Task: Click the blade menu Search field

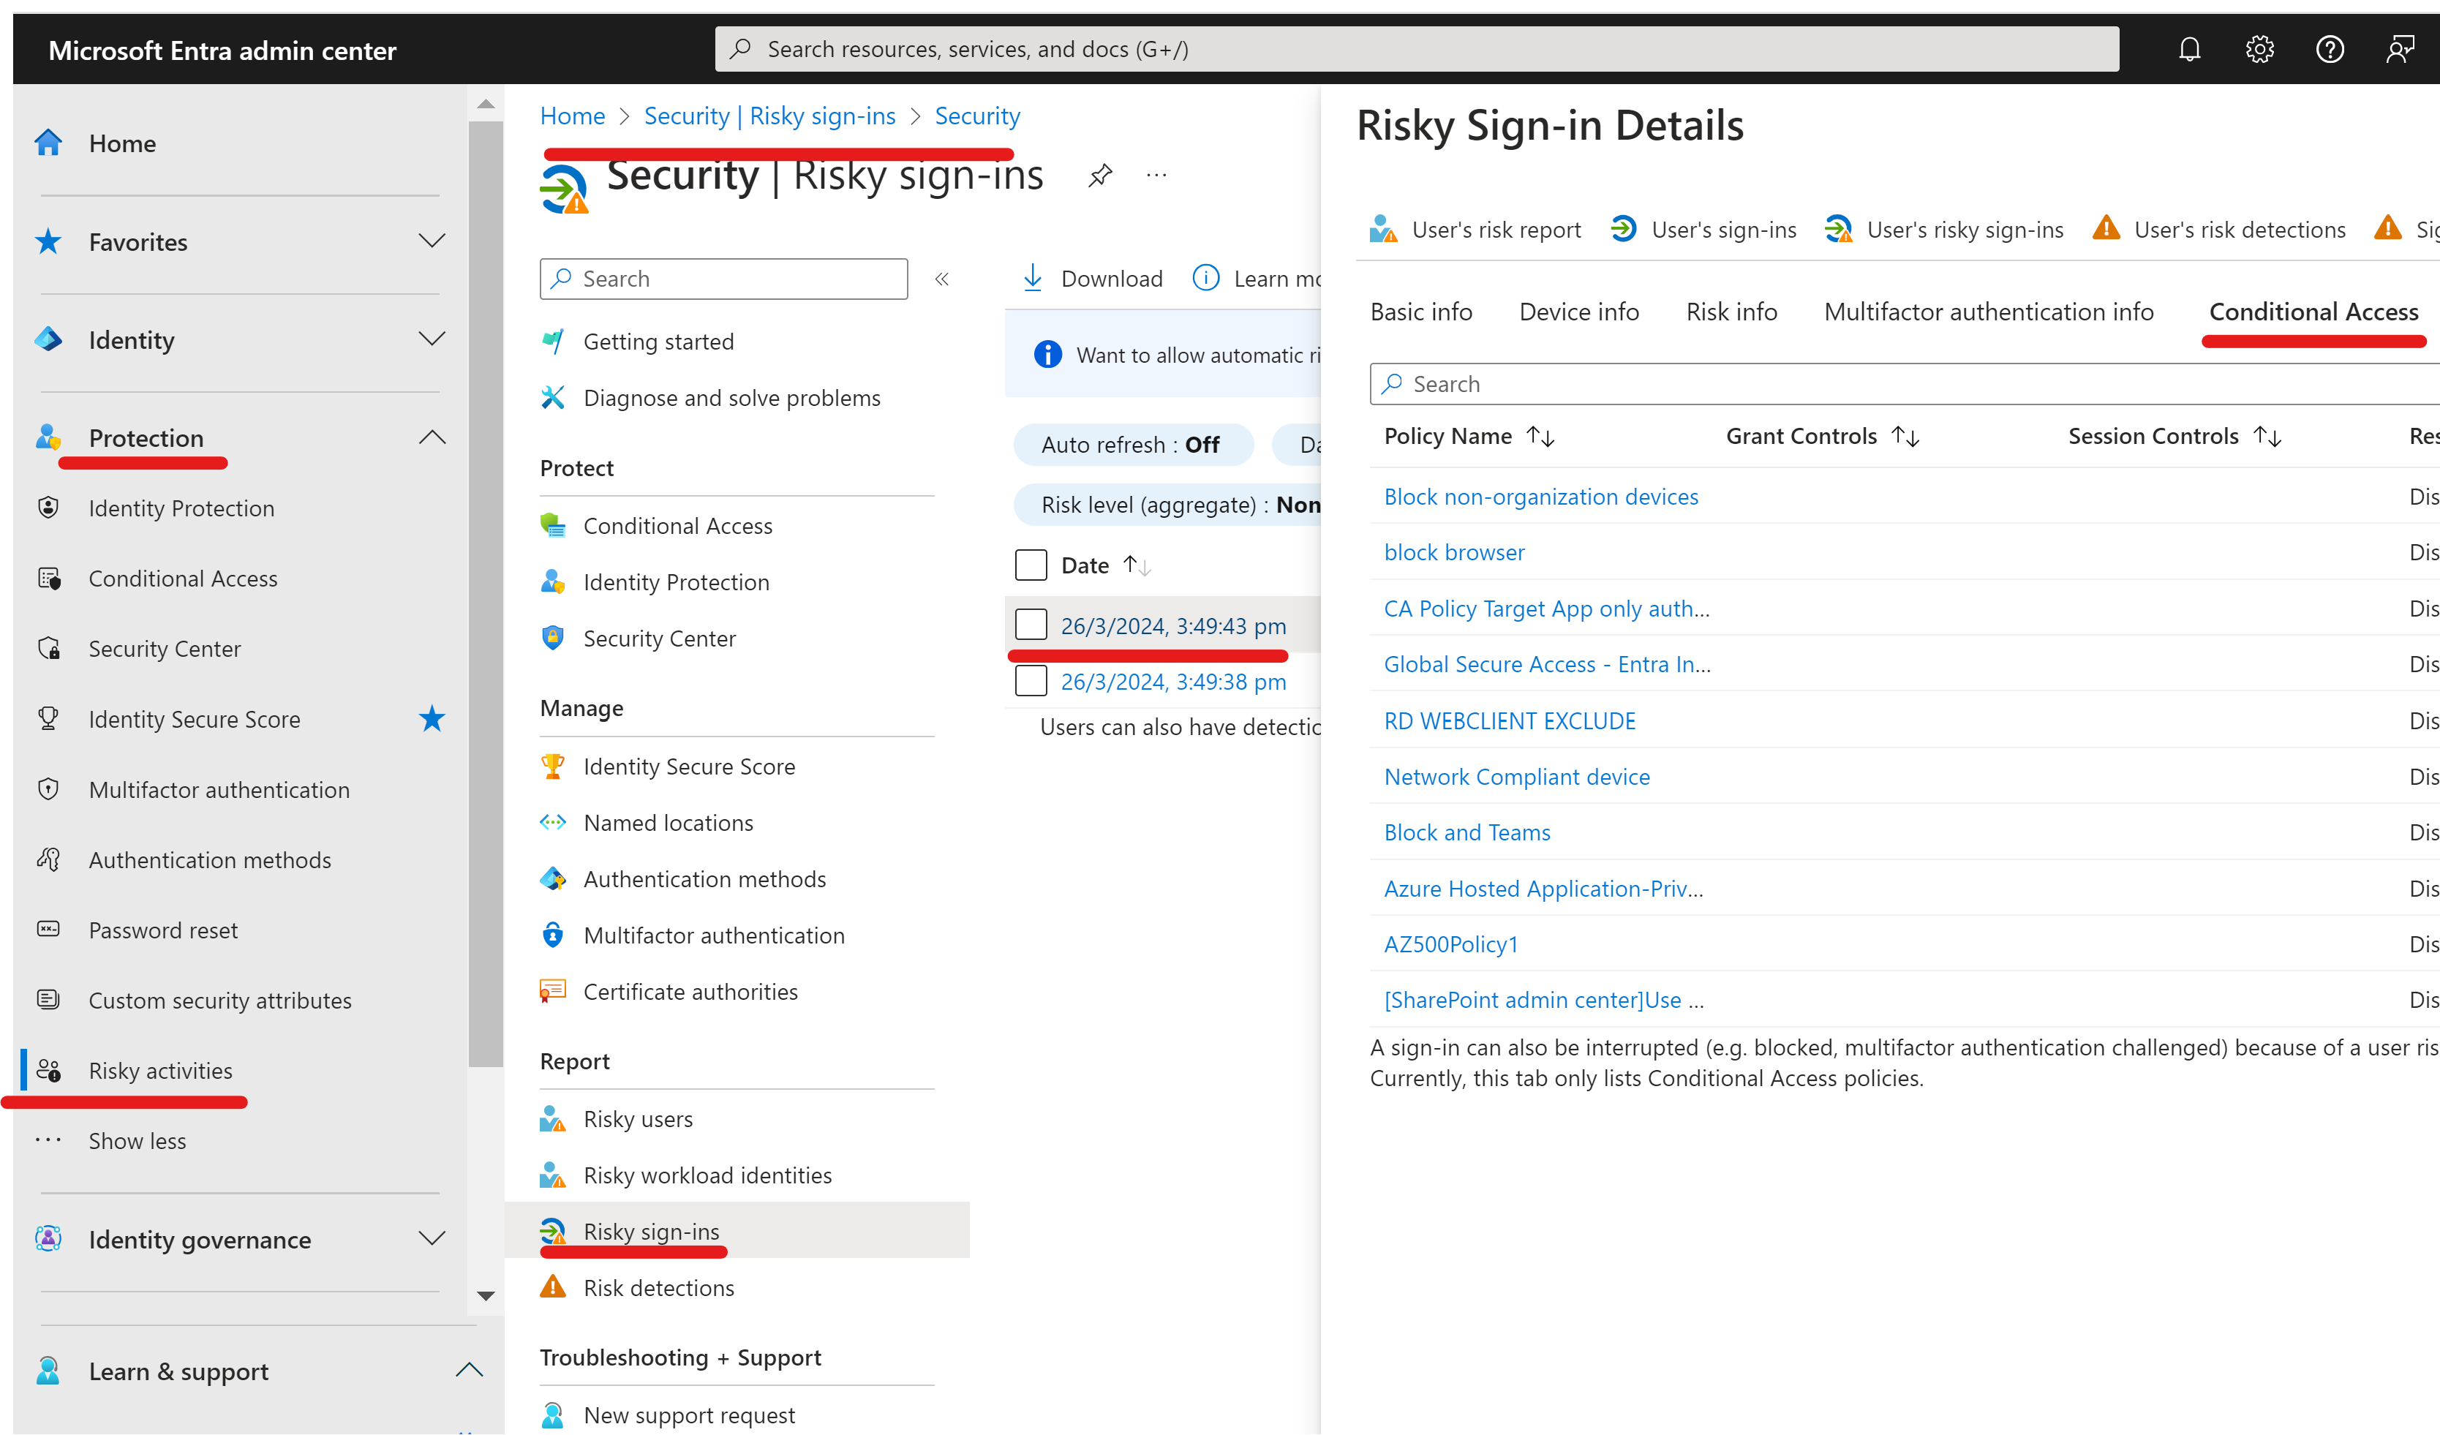Action: click(x=723, y=279)
